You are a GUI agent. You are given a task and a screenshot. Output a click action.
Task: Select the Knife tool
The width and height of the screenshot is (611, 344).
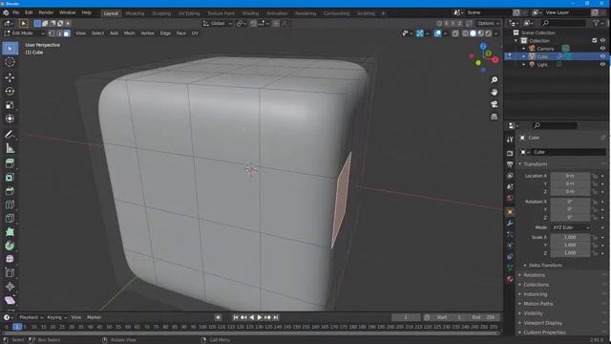coord(10,219)
